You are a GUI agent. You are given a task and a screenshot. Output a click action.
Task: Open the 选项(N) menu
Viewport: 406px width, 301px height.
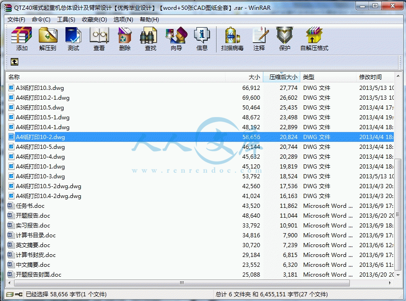point(123,20)
